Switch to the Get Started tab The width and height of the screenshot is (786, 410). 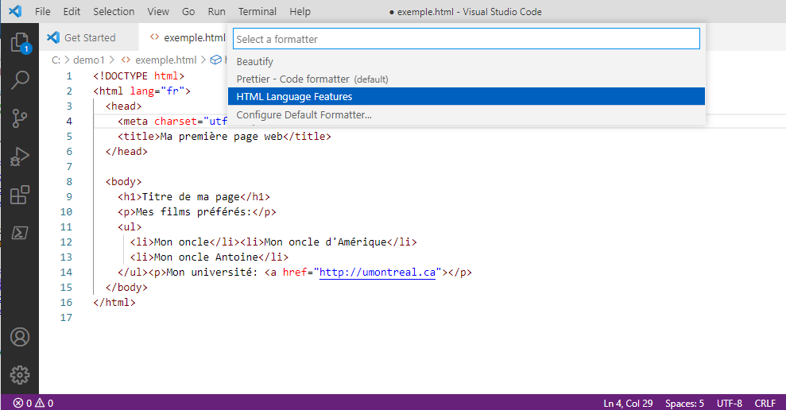click(89, 37)
